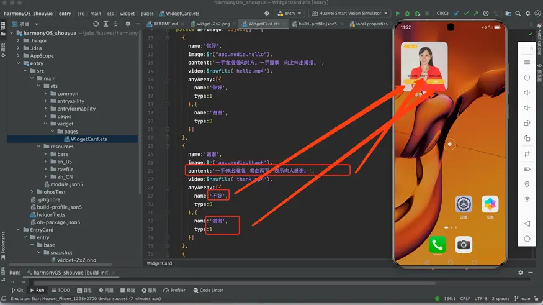
Task: Open emulator Wi-Fi settings
Action: [527, 199]
